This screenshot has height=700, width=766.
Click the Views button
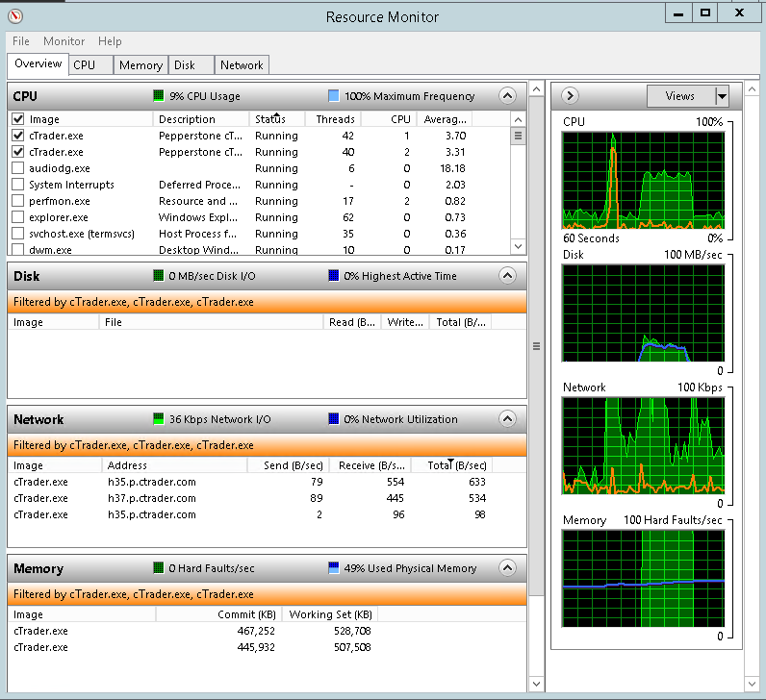(681, 96)
